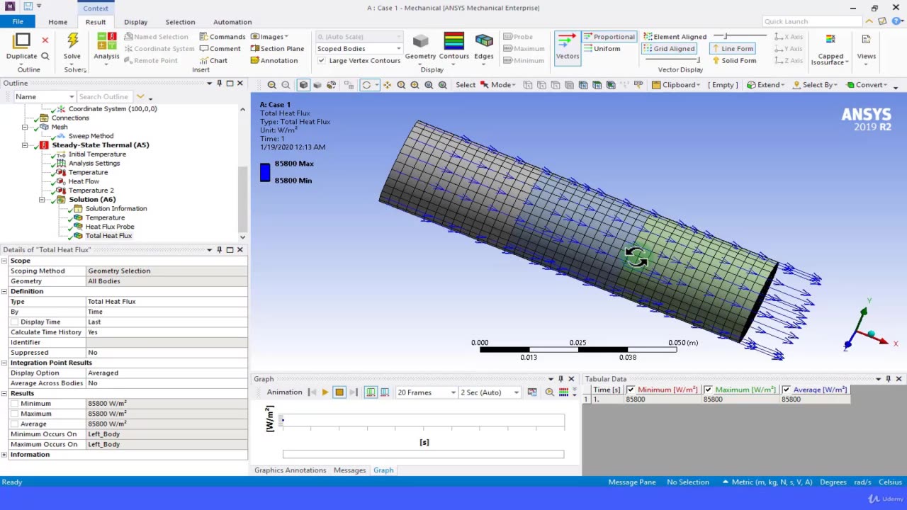
Task: Select Element Aligned vectors
Action: [x=675, y=37]
